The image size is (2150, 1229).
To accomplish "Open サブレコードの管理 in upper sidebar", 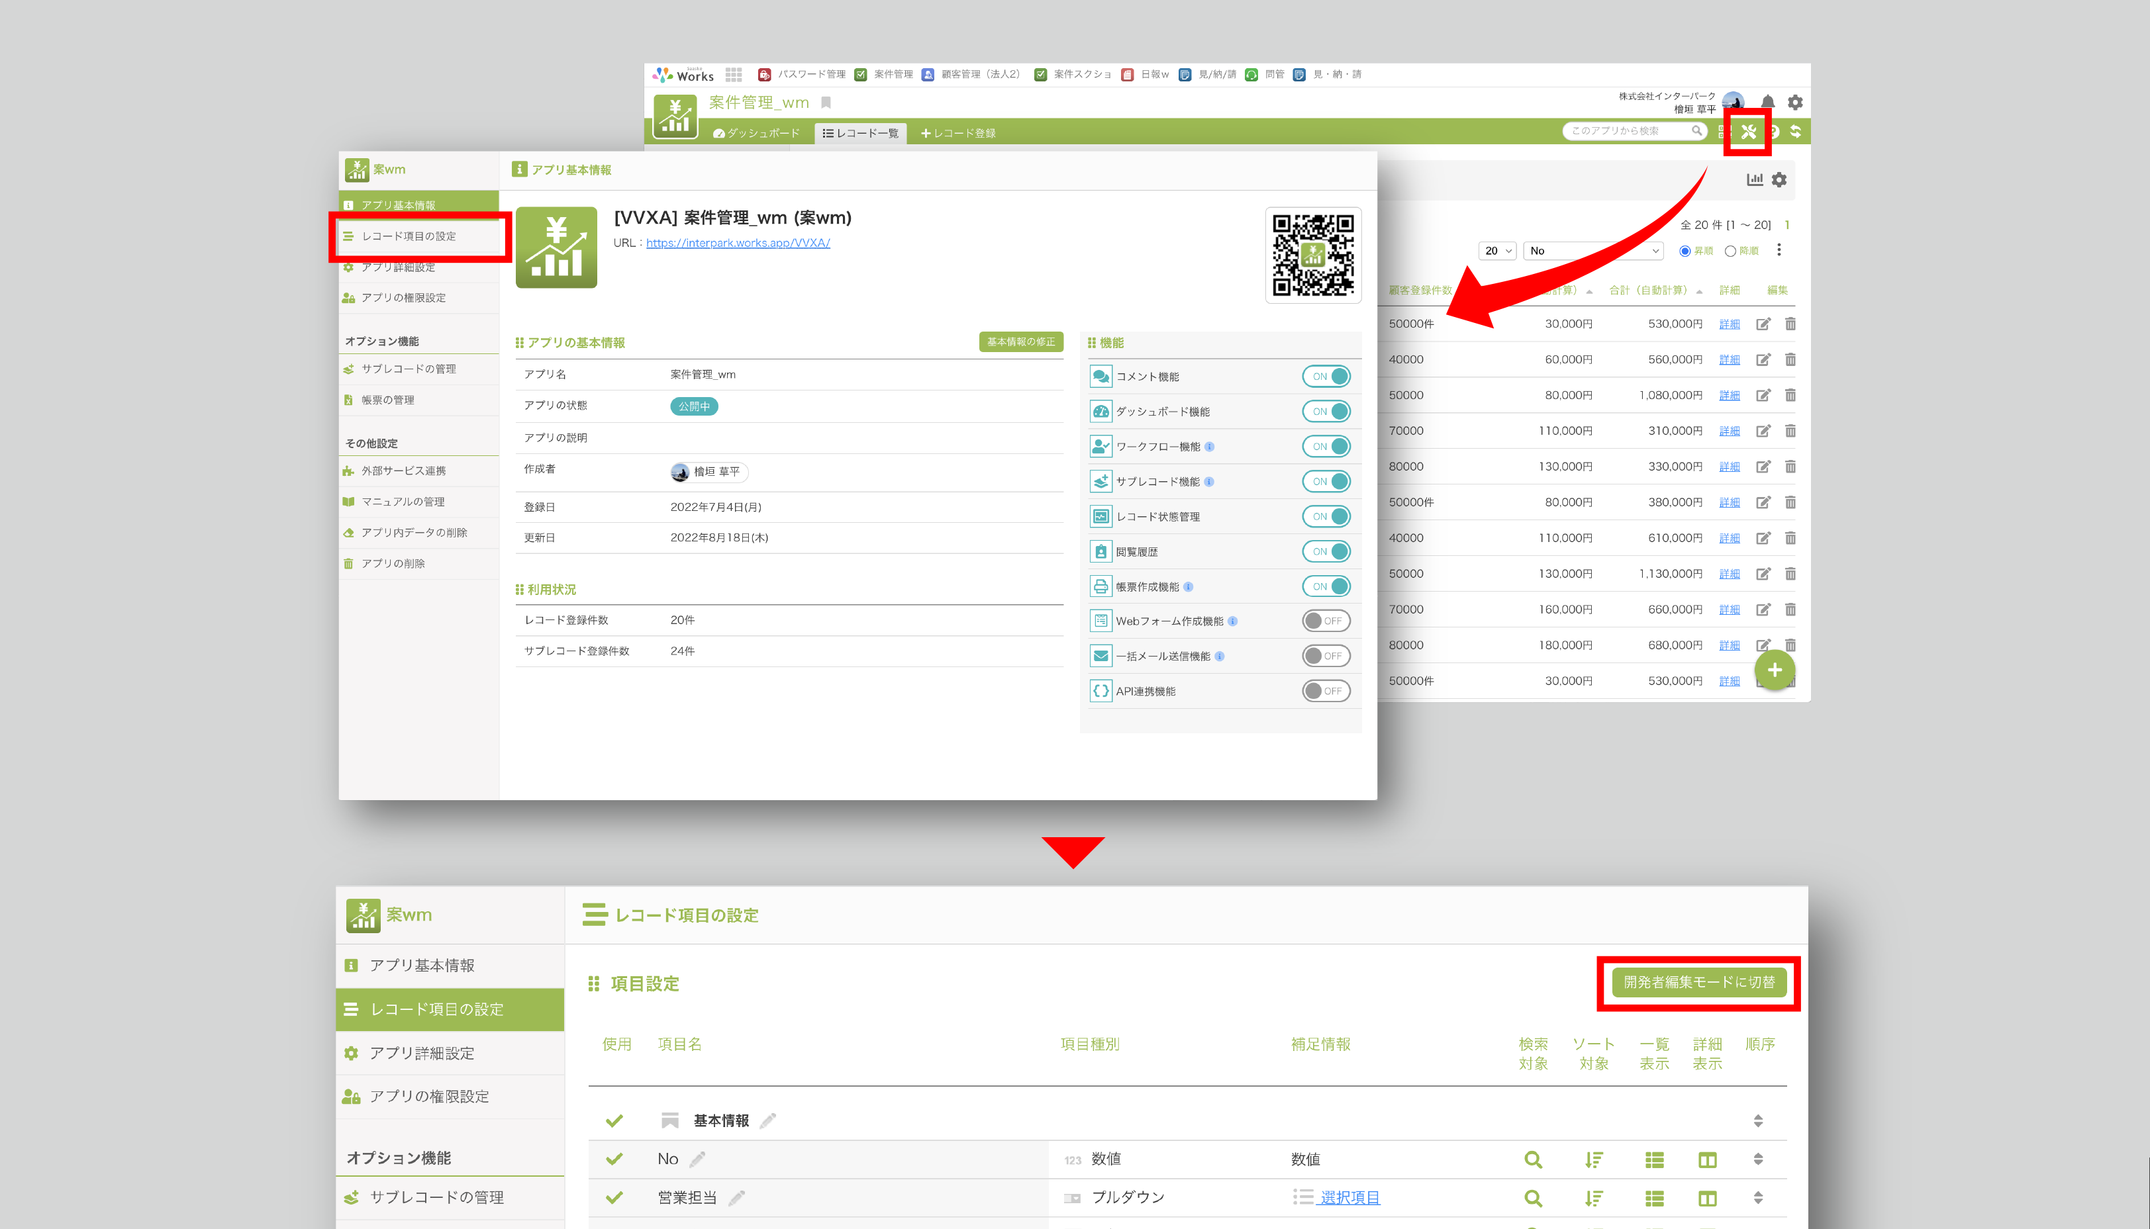I will point(420,369).
